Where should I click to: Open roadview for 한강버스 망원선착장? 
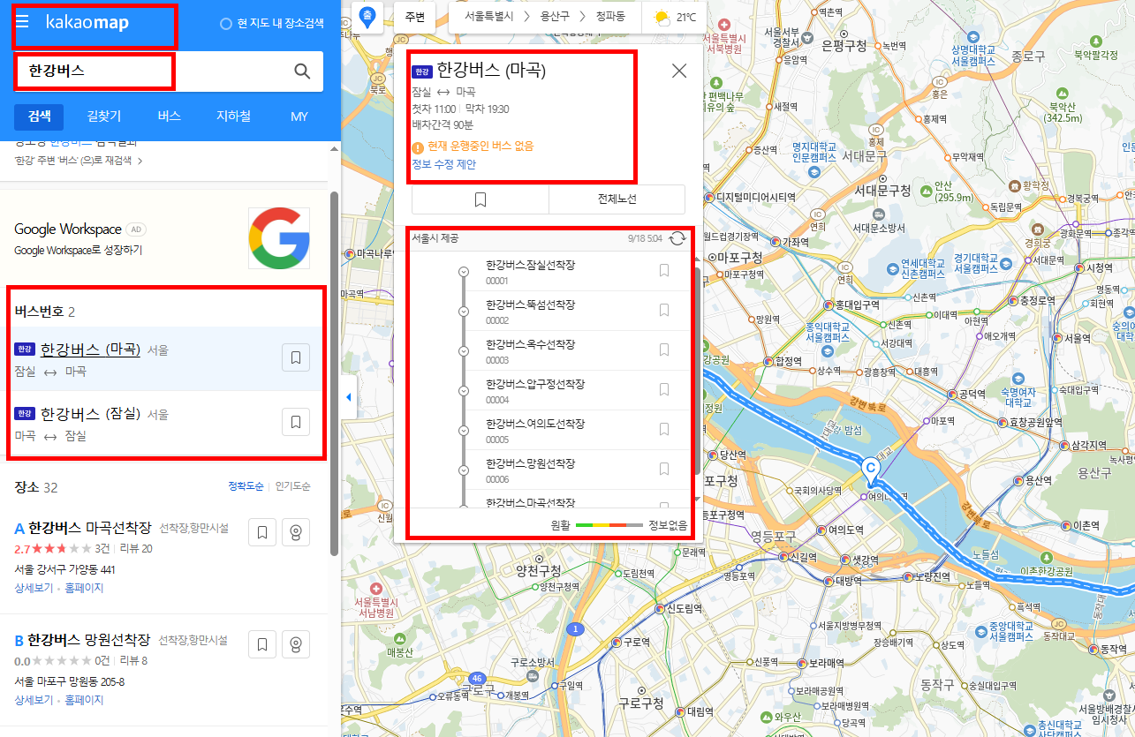[x=296, y=645]
